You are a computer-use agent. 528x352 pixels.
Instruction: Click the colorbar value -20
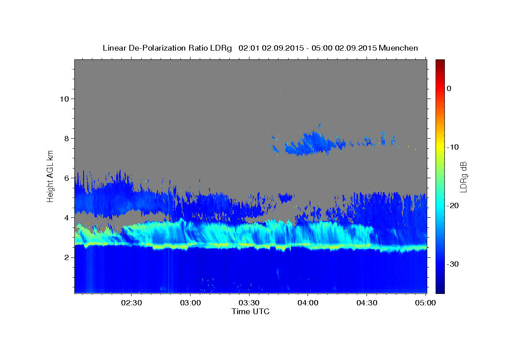(453, 205)
